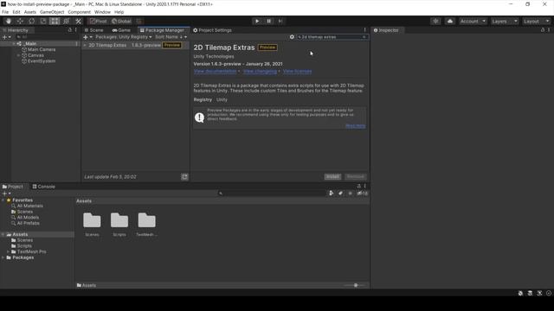This screenshot has height=311, width=554.
Task: Toggle Pivot/Center handle position
Action: [98, 21]
